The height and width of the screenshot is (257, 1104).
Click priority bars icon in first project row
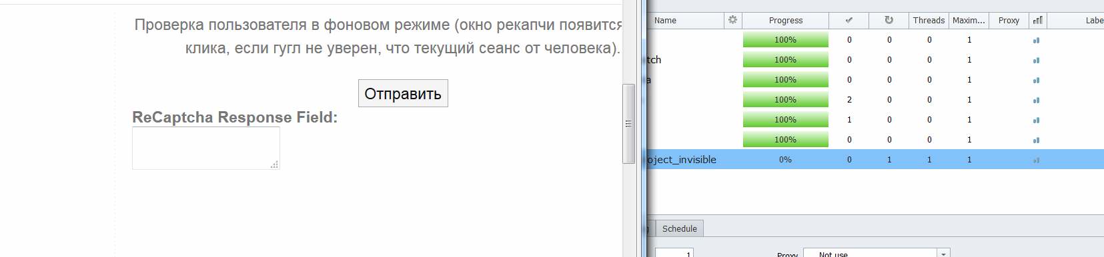[x=1036, y=40]
